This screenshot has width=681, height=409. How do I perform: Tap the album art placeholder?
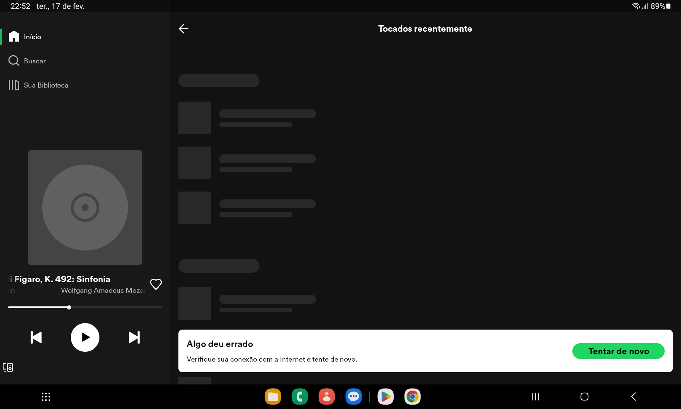point(85,208)
